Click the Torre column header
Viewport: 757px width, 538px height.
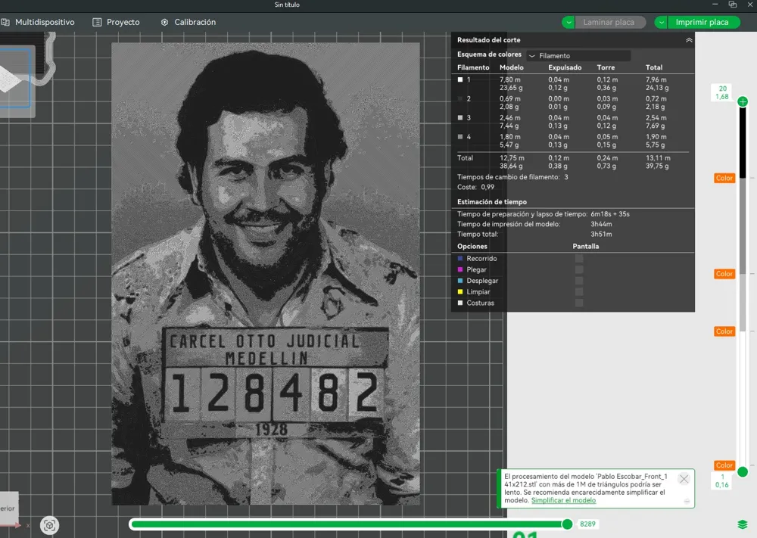point(606,67)
